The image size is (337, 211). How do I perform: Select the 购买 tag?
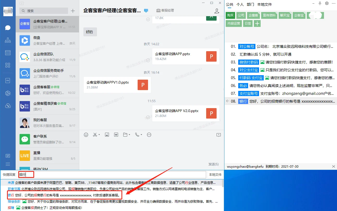click(x=230, y=15)
